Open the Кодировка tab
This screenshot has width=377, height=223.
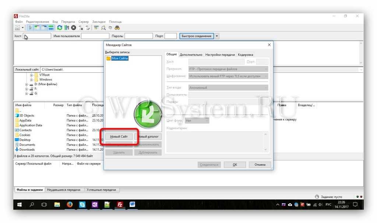click(x=245, y=55)
